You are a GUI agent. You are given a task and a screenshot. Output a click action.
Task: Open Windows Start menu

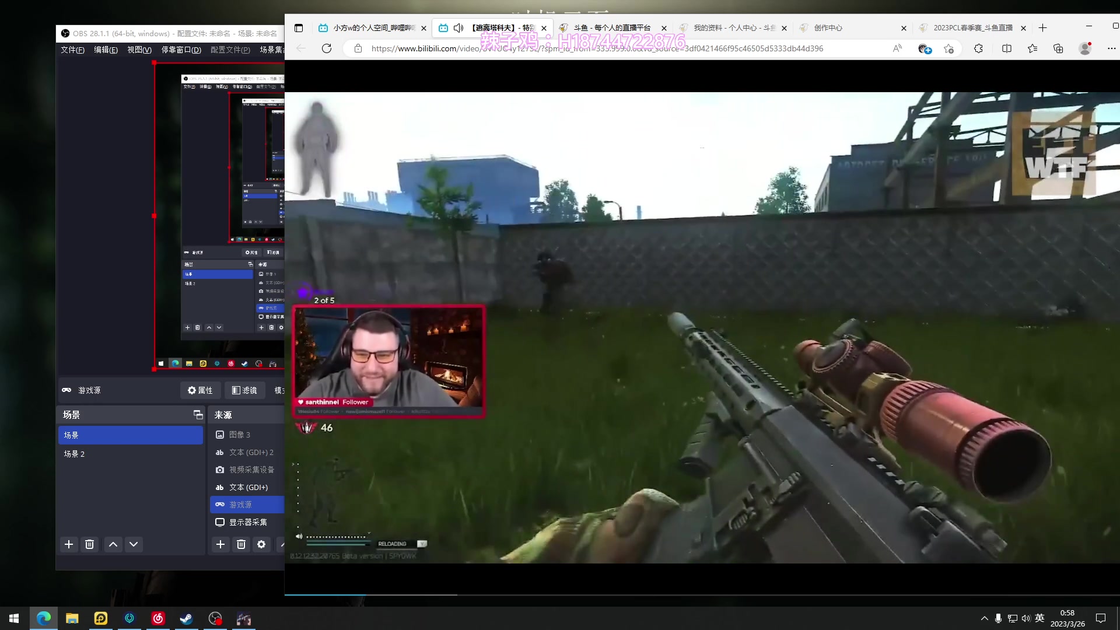click(14, 618)
